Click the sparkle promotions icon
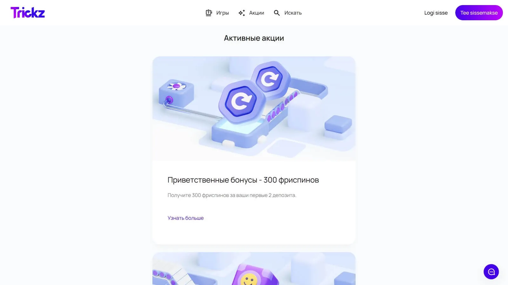The width and height of the screenshot is (508, 285). pyautogui.click(x=242, y=13)
